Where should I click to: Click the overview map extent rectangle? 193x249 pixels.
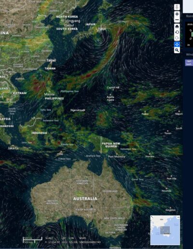click(165, 230)
